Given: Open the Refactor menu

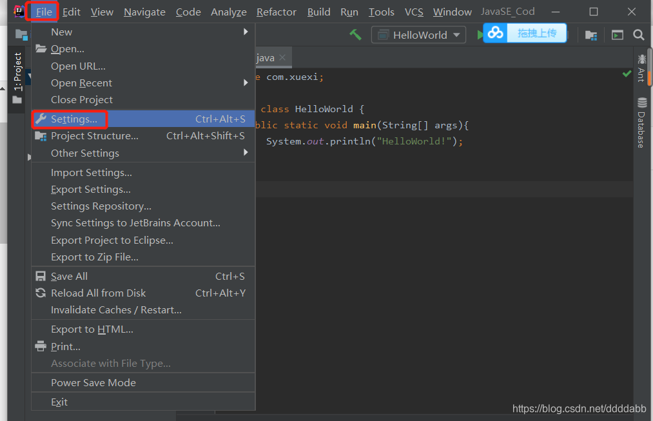Looking at the screenshot, I should tap(277, 12).
